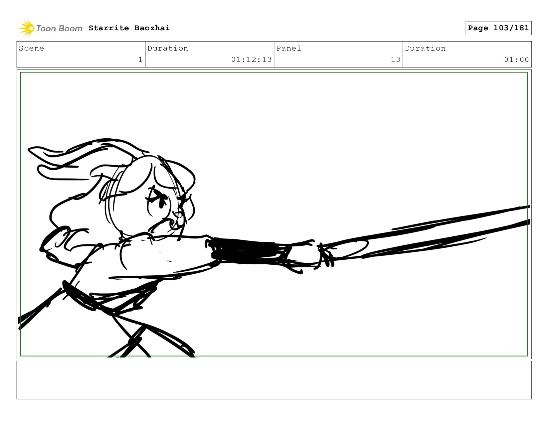Image resolution: width=549 pixels, height=424 pixels.
Task: Select the scene duration '01:12:13'
Action: 252,60
